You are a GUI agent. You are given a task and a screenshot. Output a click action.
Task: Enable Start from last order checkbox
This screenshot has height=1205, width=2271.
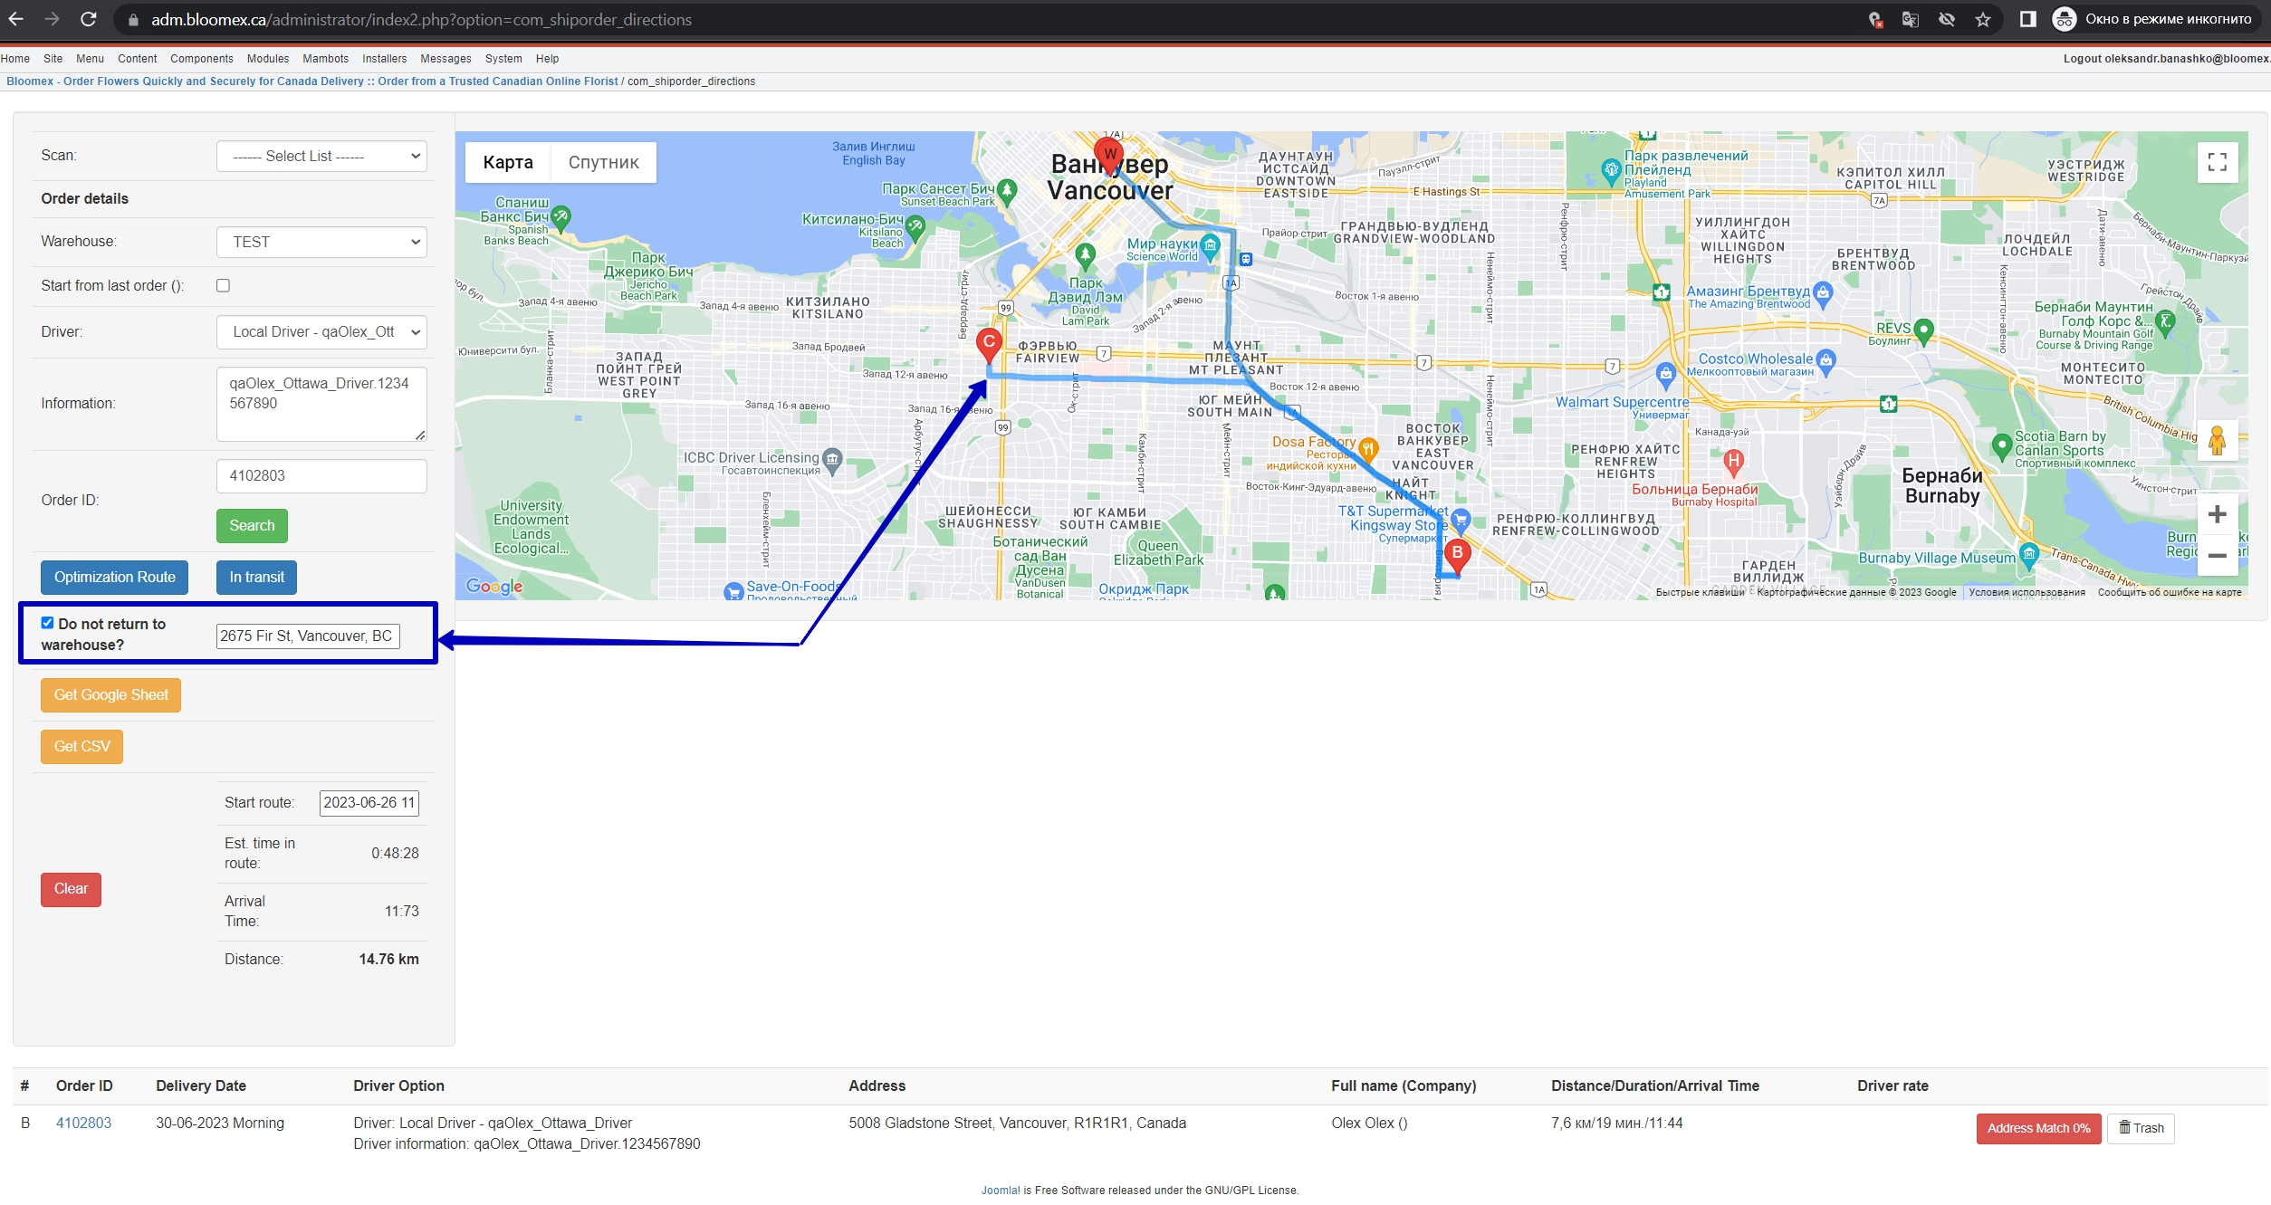223,285
